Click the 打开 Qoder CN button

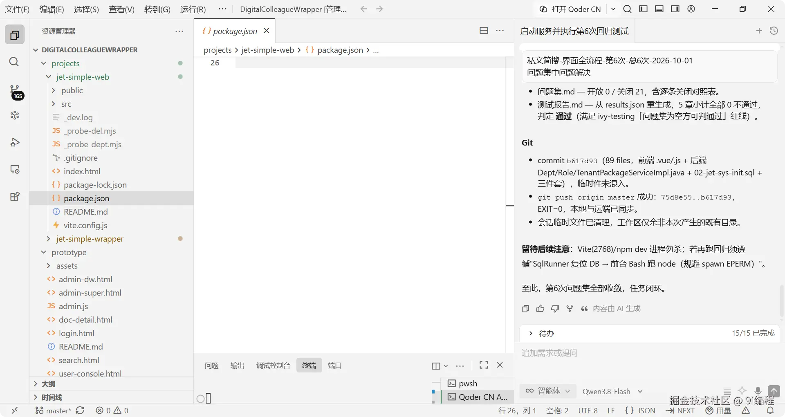point(570,9)
